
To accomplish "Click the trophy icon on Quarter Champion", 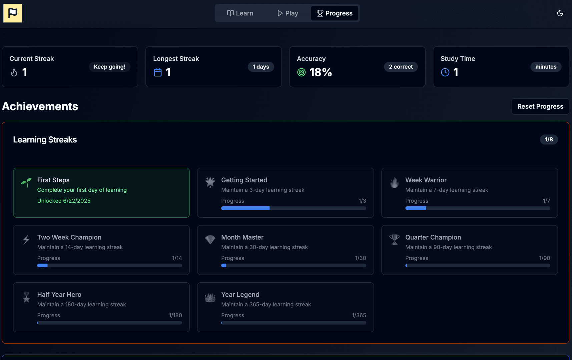I will tap(394, 240).
